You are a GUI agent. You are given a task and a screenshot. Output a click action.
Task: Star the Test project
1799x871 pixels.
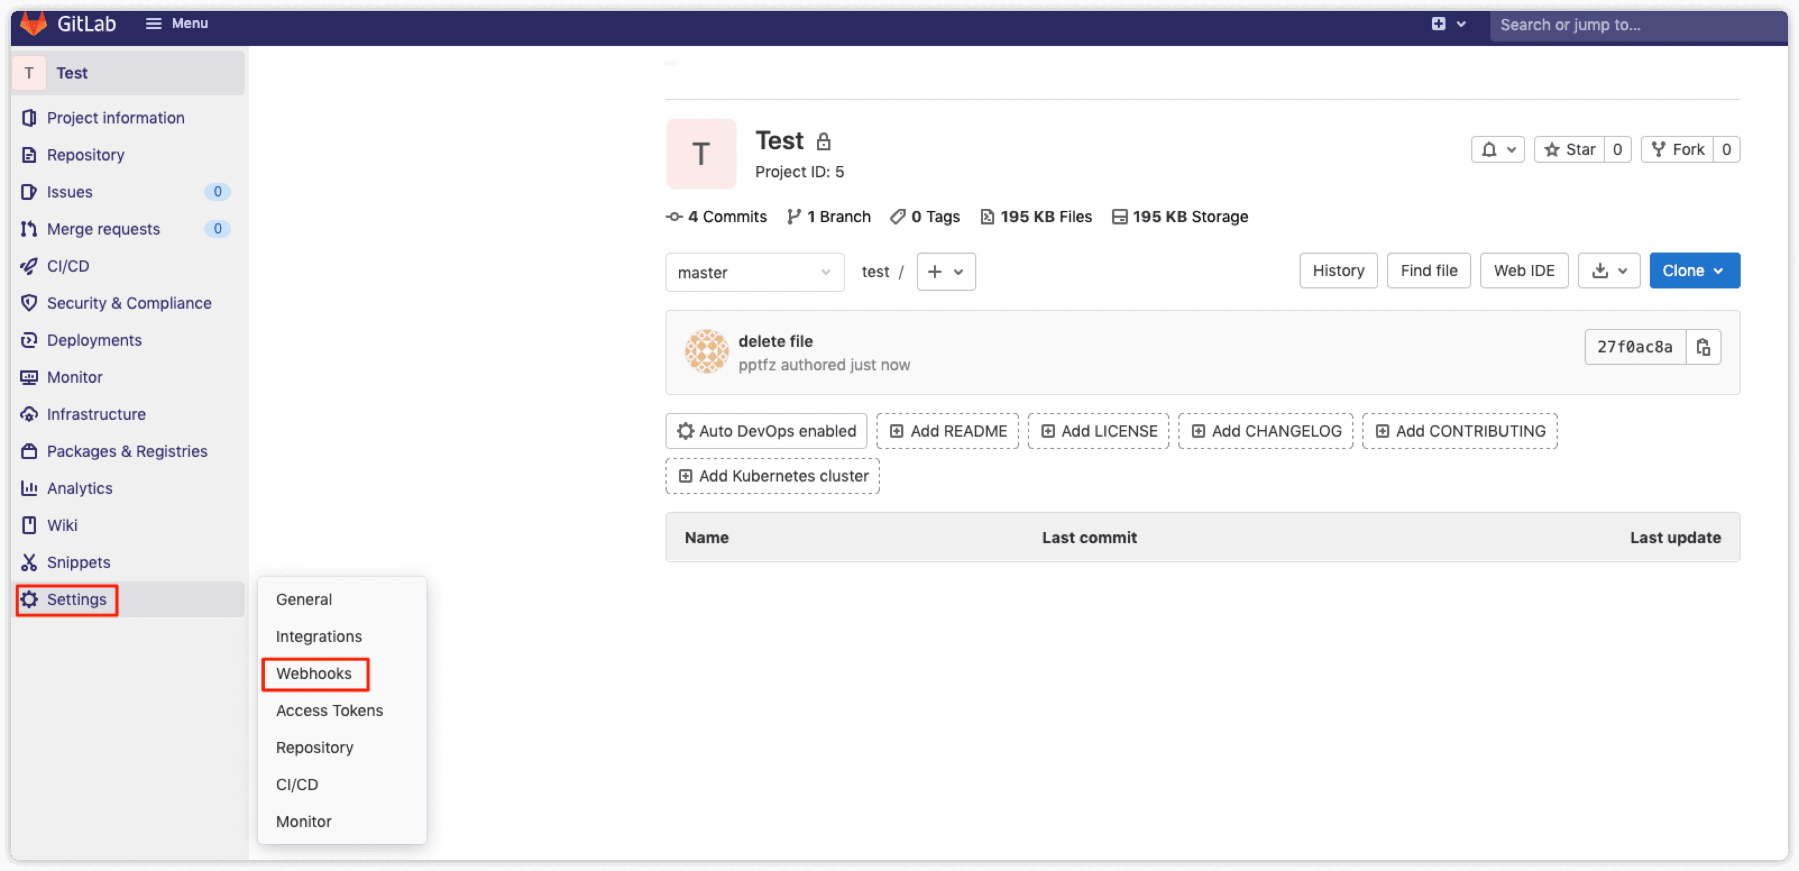click(x=1569, y=149)
